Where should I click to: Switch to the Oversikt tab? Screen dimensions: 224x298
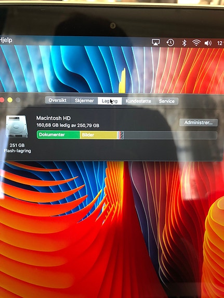pyautogui.click(x=57, y=100)
